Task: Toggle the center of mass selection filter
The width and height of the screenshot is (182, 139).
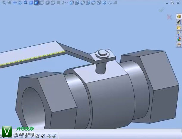Action: click(43, 136)
